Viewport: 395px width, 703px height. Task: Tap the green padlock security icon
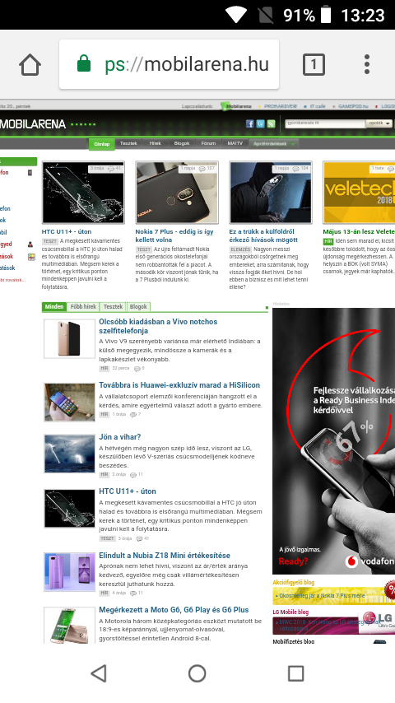point(84,64)
